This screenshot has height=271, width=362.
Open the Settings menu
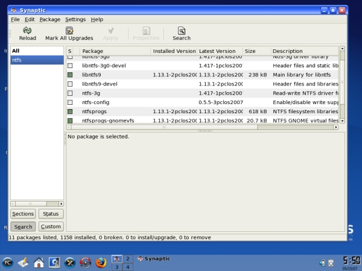coord(75,19)
